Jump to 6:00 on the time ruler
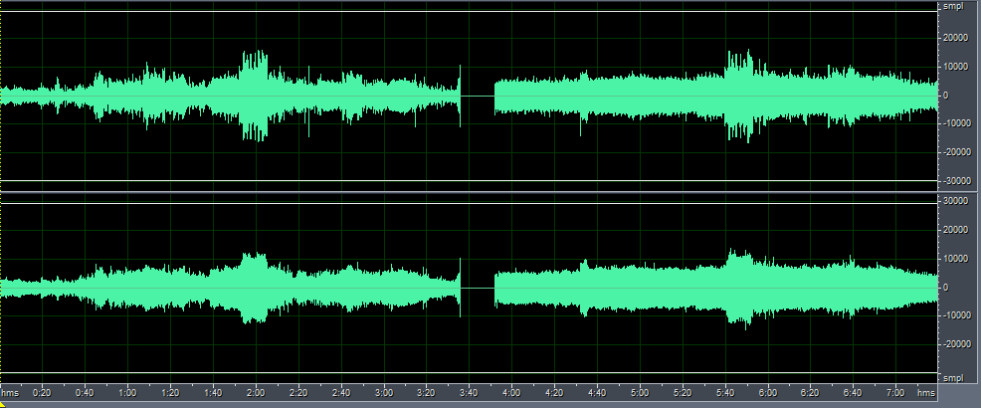 click(x=768, y=393)
